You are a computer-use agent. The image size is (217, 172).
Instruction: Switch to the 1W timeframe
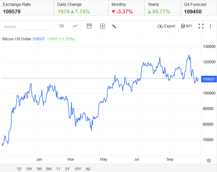29,169
